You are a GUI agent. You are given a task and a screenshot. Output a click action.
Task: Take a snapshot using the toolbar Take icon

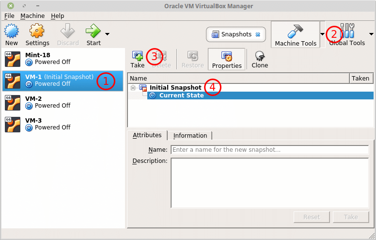tap(138, 56)
